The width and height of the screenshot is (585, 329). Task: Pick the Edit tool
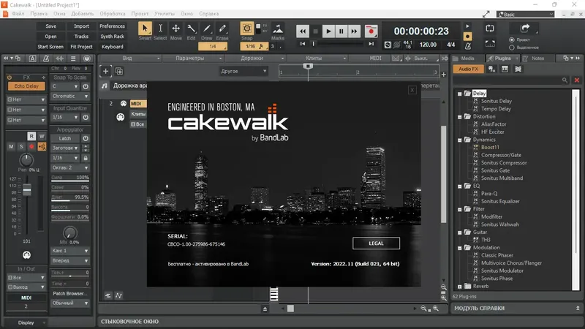[x=191, y=29]
